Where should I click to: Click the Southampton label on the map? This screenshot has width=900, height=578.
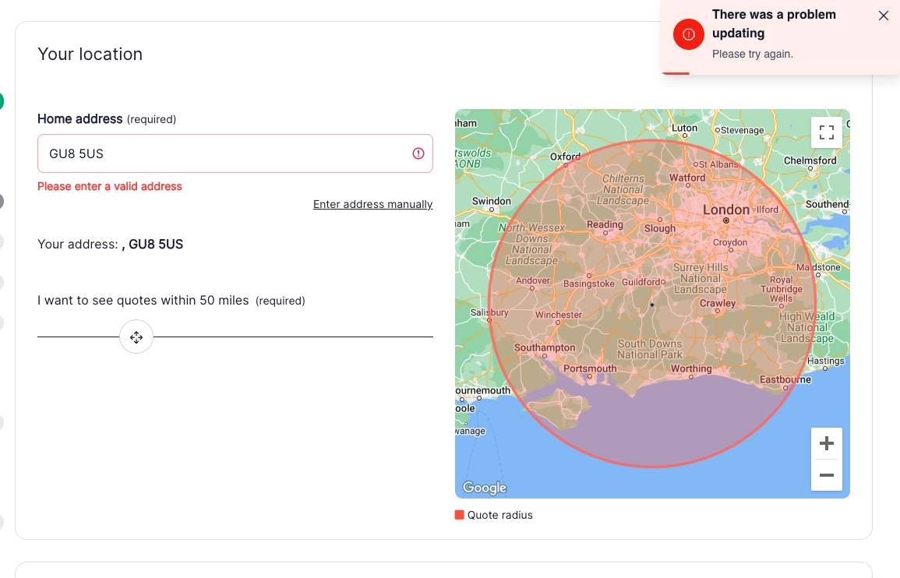(x=545, y=348)
